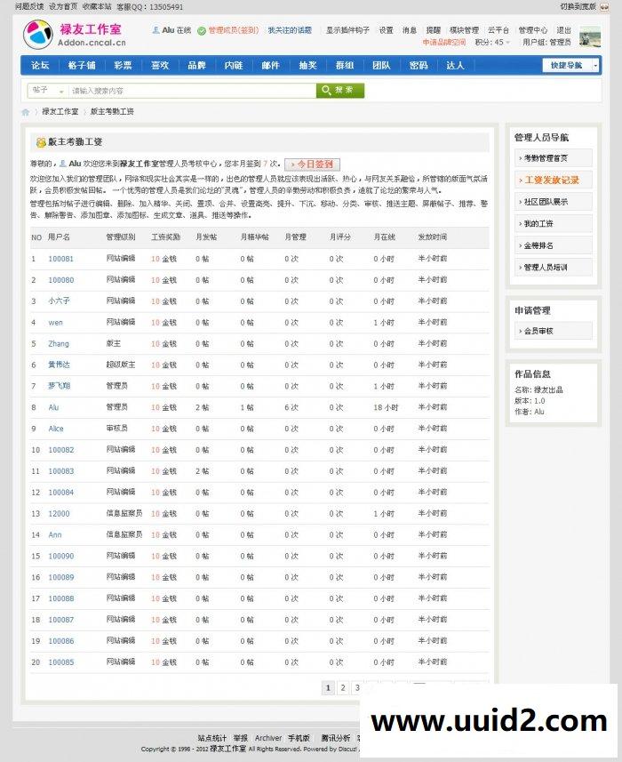Click the green check icon beside 管理成员(签到)

(x=202, y=30)
